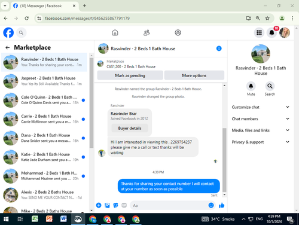Launch Excel from the taskbar
The image size is (299, 225).
point(35,219)
